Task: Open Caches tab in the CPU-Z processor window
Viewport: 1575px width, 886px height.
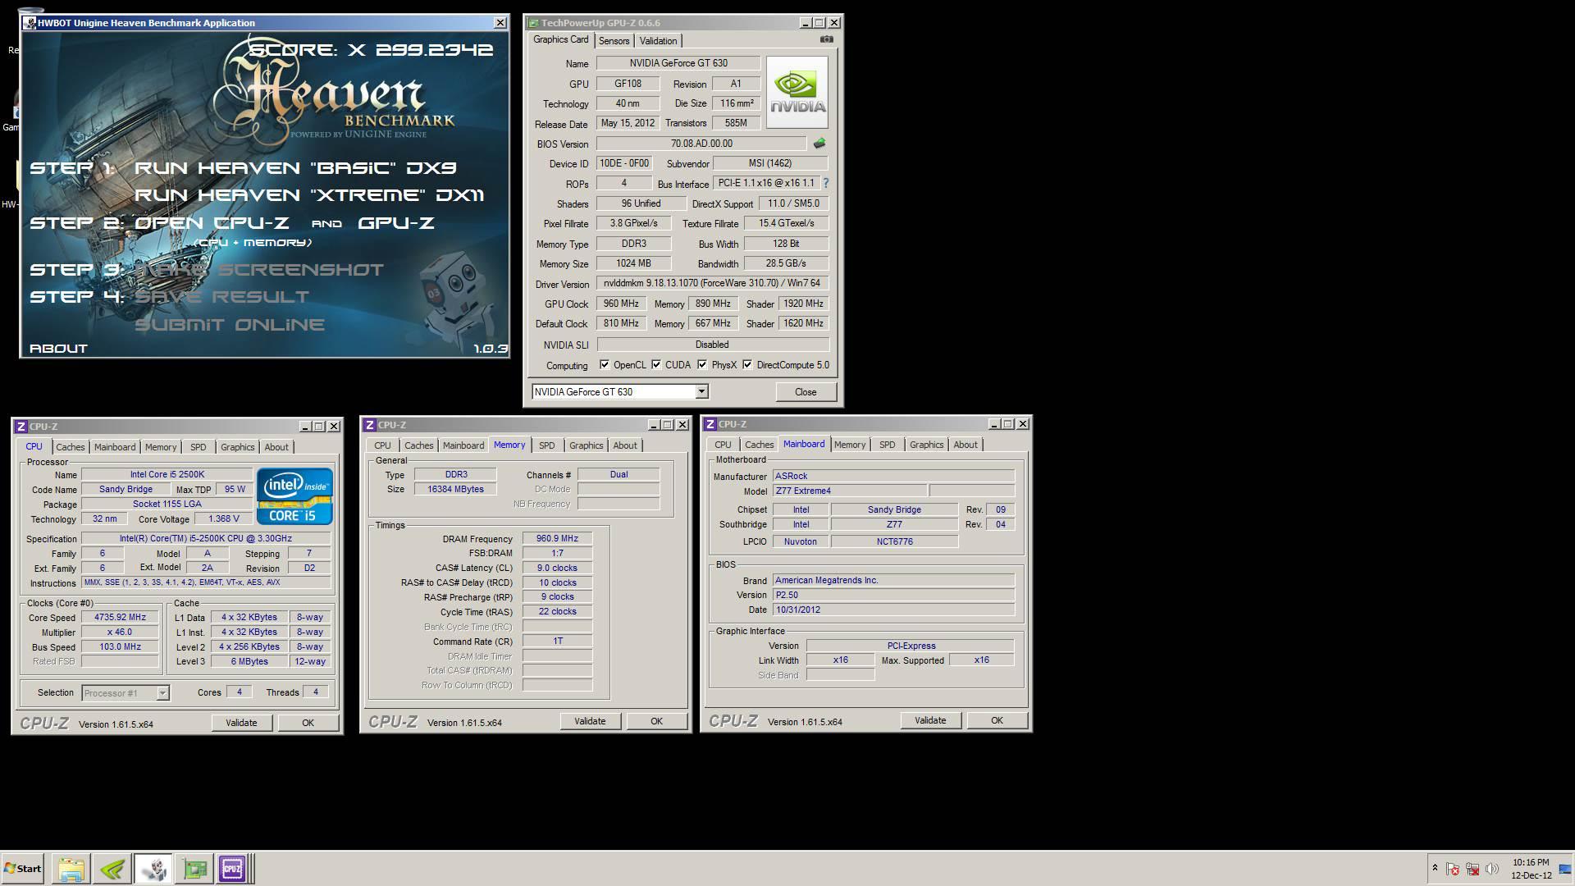Action: tap(70, 447)
